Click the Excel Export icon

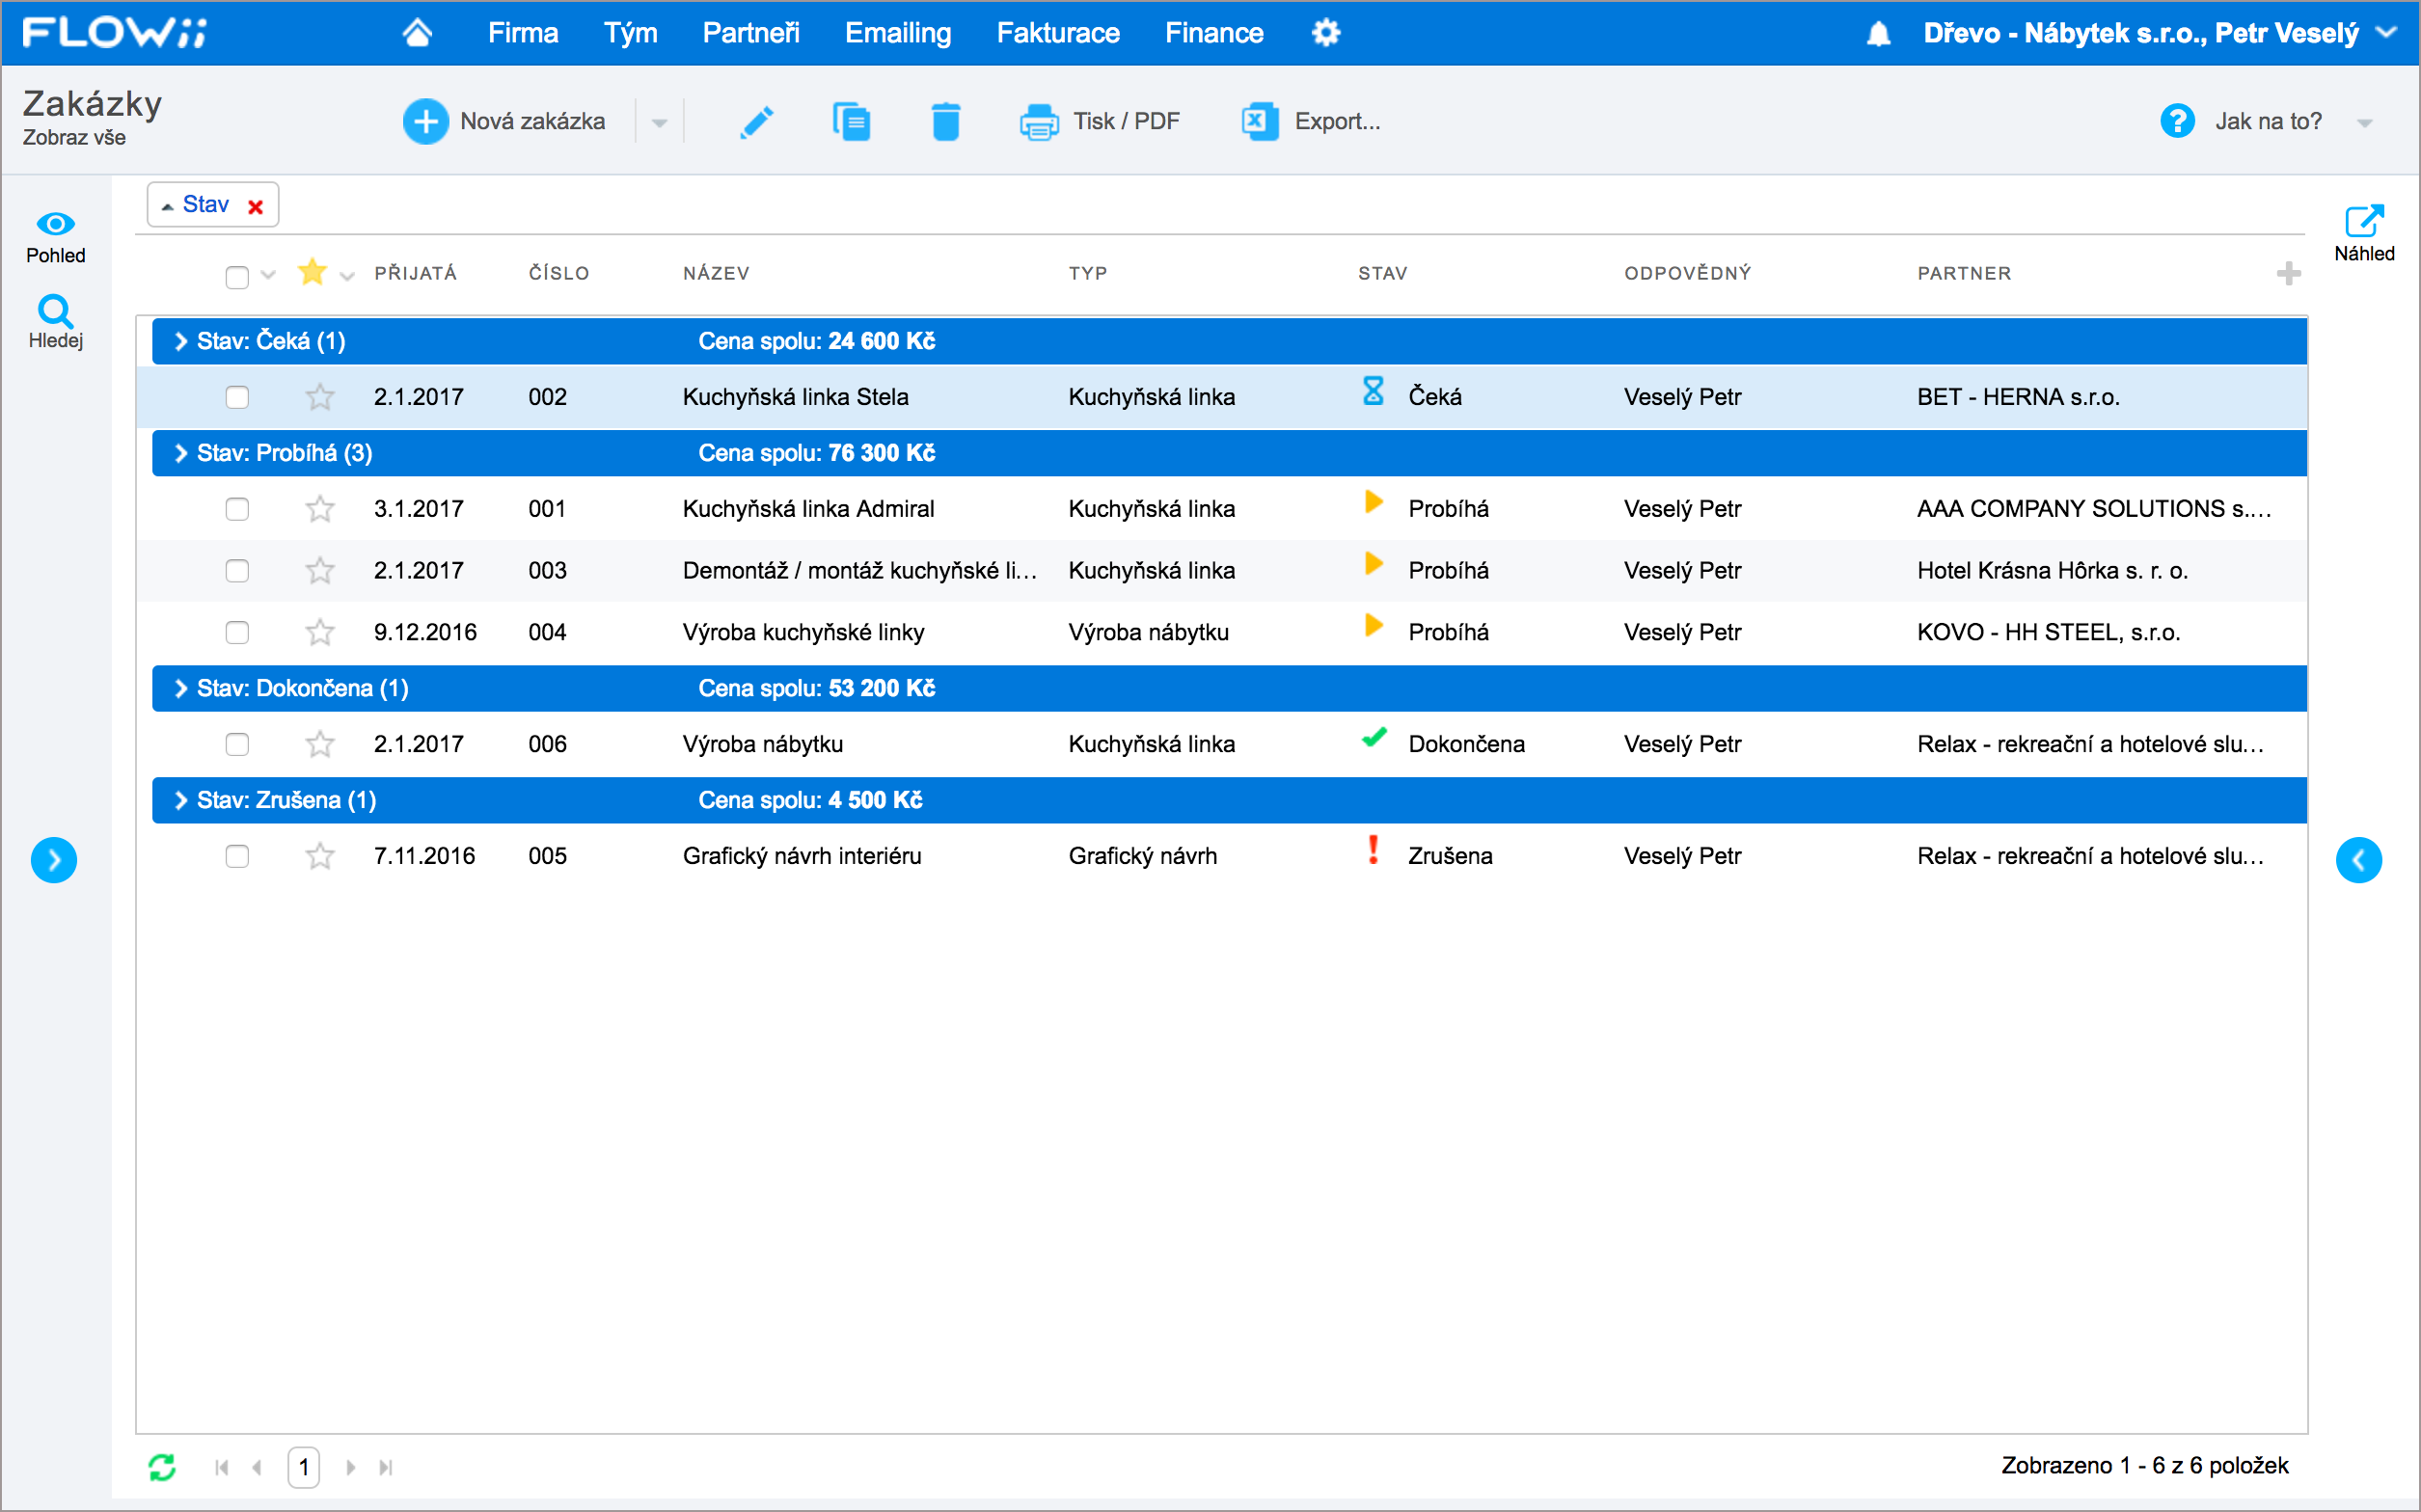point(1260,122)
